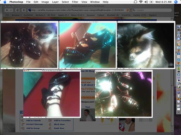The width and height of the screenshot is (181, 135).
Task: Go forward in the Safari window
Action: (11, 10)
